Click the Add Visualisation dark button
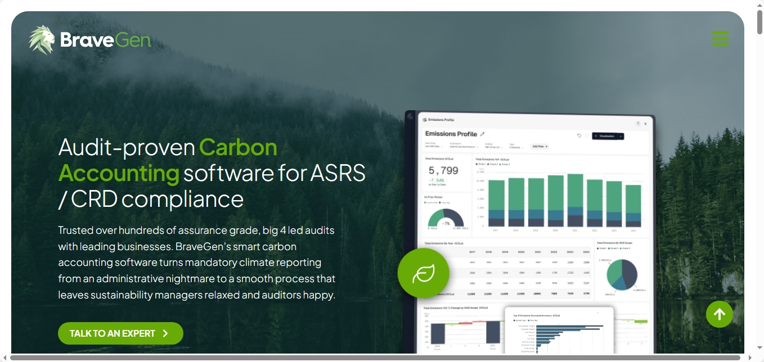764x362 pixels. click(x=604, y=136)
